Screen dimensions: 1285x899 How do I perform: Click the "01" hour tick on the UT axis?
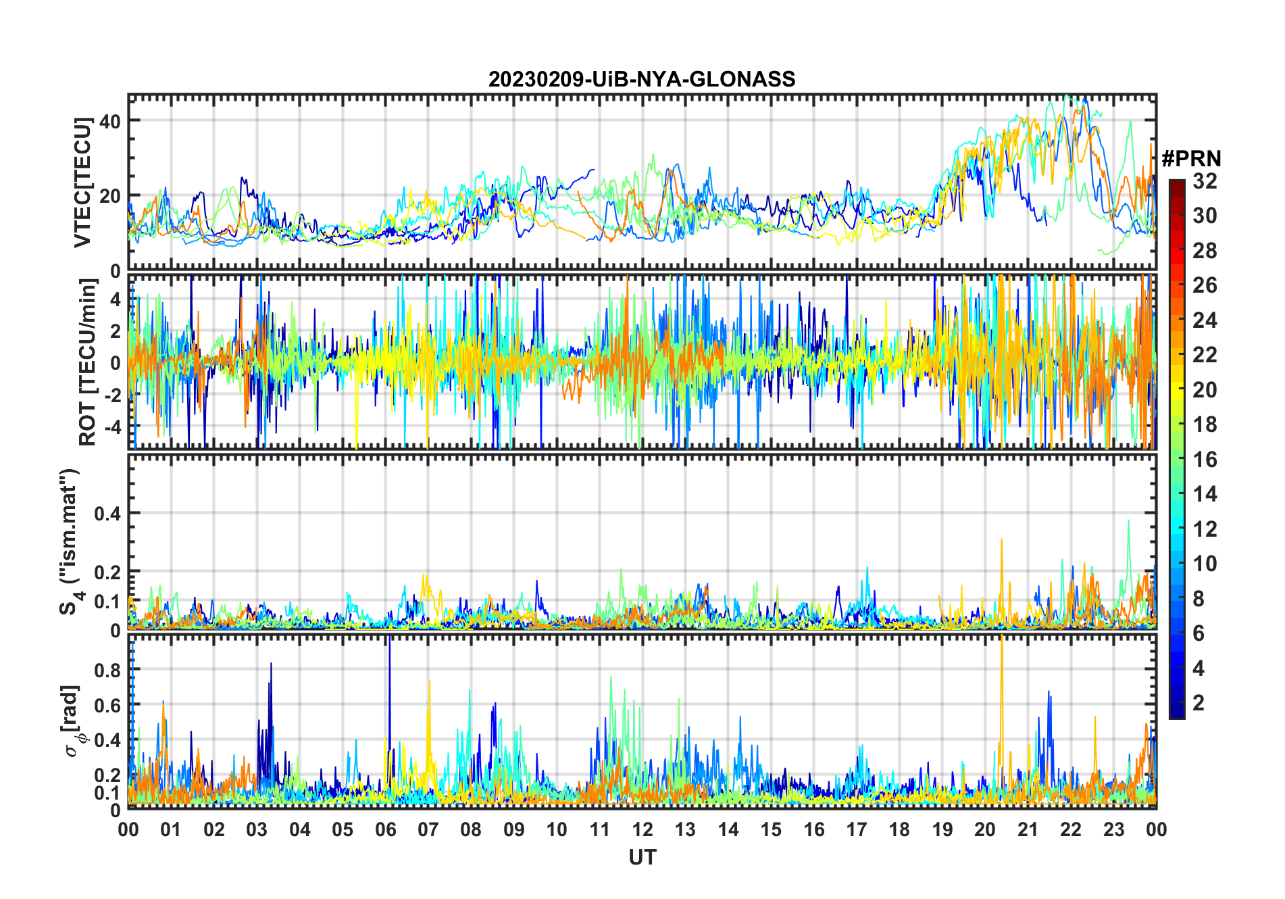[171, 829]
